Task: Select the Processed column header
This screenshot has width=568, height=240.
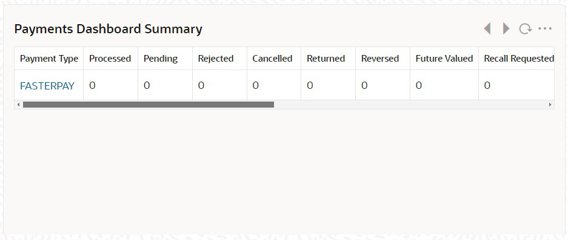Action: (x=110, y=59)
